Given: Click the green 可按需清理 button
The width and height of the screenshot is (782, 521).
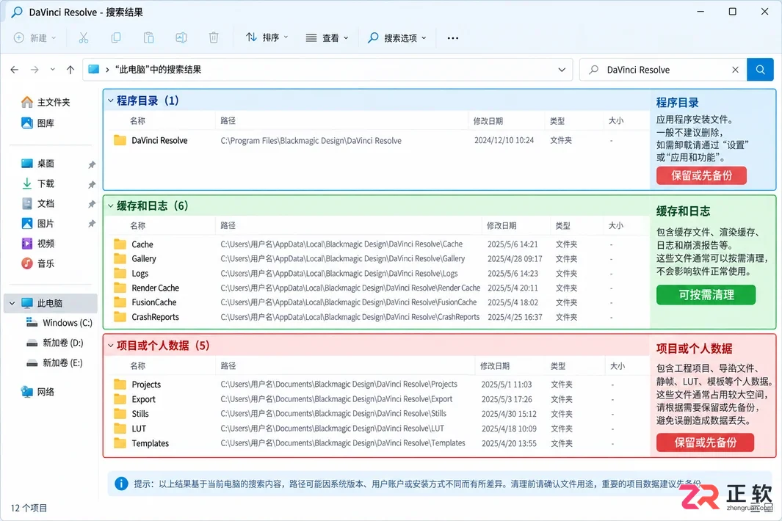Looking at the screenshot, I should point(706,295).
